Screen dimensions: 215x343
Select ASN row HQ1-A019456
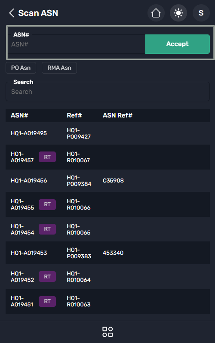click(x=107, y=181)
